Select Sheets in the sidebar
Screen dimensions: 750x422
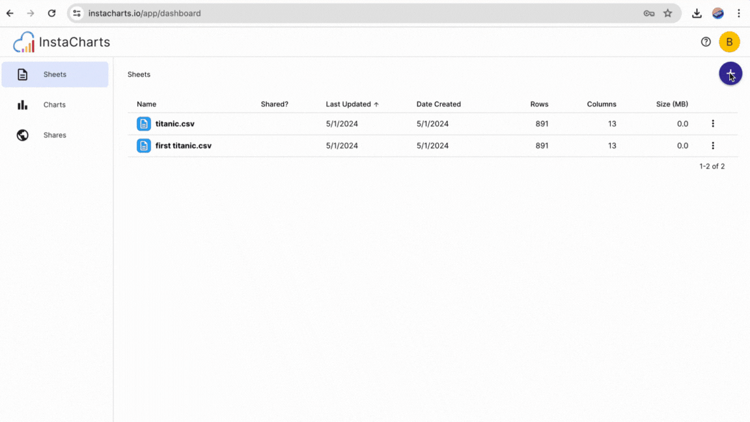pos(55,75)
